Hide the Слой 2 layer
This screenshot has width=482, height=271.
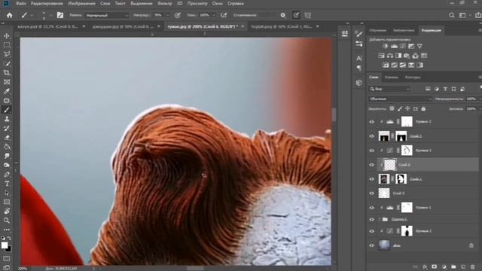(x=371, y=135)
